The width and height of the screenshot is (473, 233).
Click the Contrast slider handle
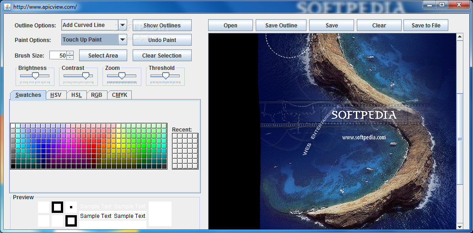[x=86, y=76]
